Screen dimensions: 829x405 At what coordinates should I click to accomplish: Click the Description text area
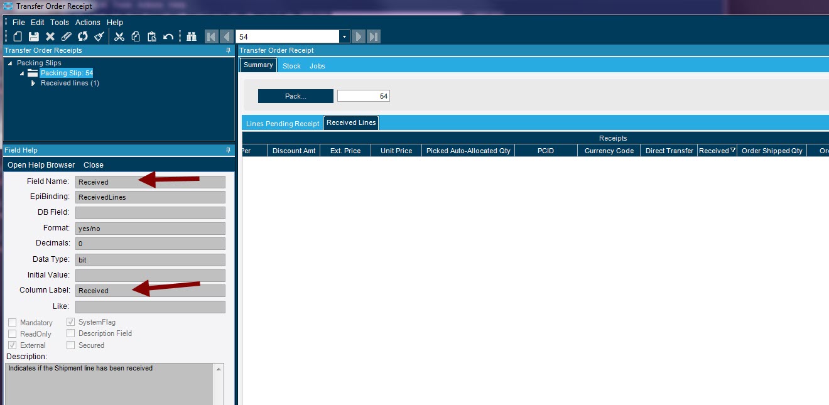point(110,384)
